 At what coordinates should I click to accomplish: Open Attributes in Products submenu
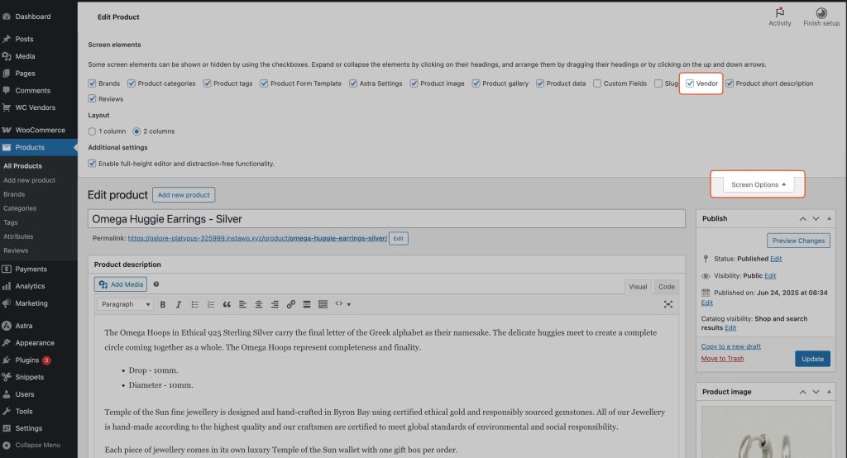[18, 236]
